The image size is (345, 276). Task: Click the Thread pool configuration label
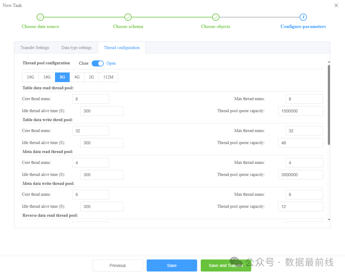coord(46,63)
